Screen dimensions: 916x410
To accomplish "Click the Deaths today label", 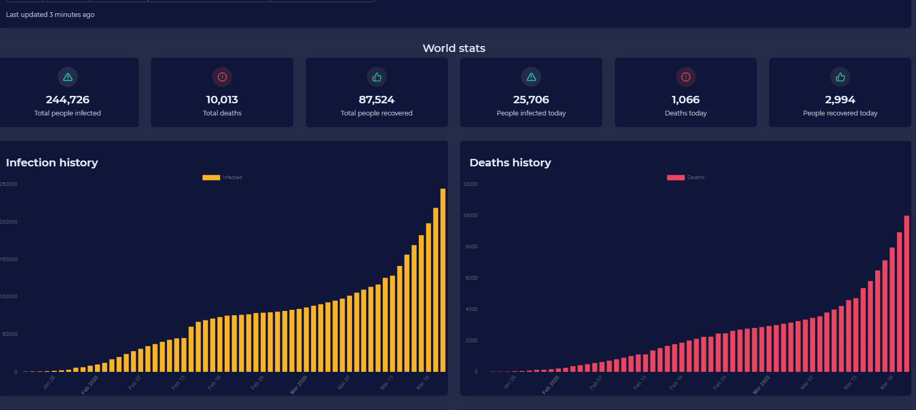I will [x=686, y=113].
